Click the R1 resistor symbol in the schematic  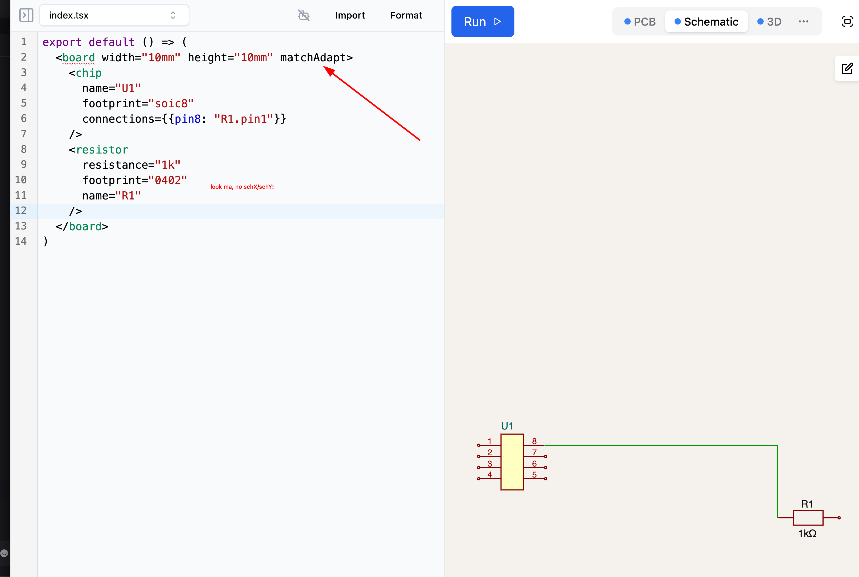(808, 517)
